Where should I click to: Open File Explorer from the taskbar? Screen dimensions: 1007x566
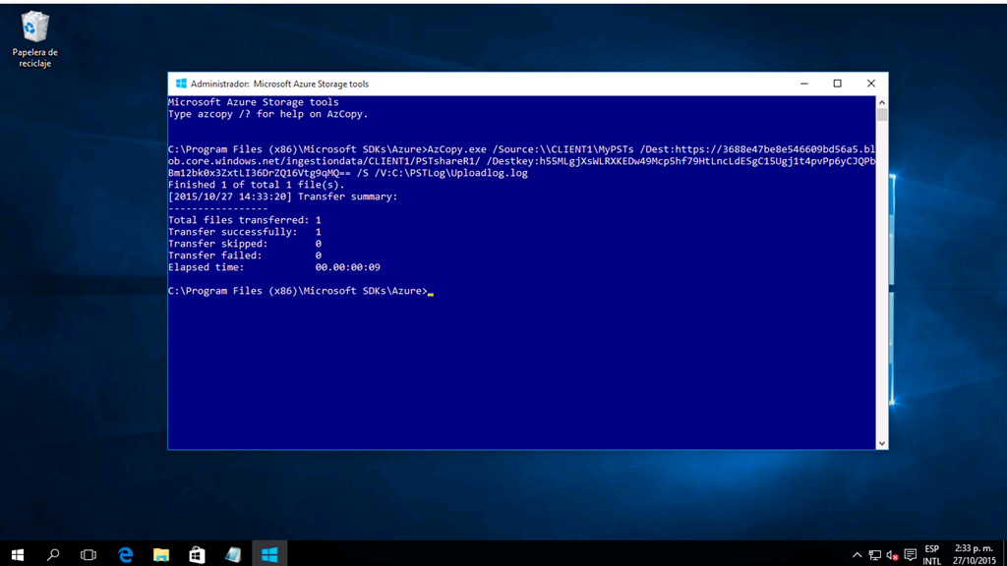coord(161,555)
